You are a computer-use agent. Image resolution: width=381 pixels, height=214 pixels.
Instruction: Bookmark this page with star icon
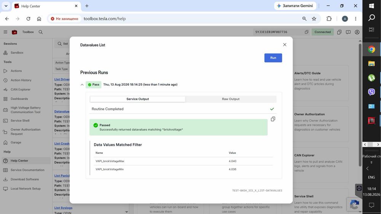[x=314, y=19]
